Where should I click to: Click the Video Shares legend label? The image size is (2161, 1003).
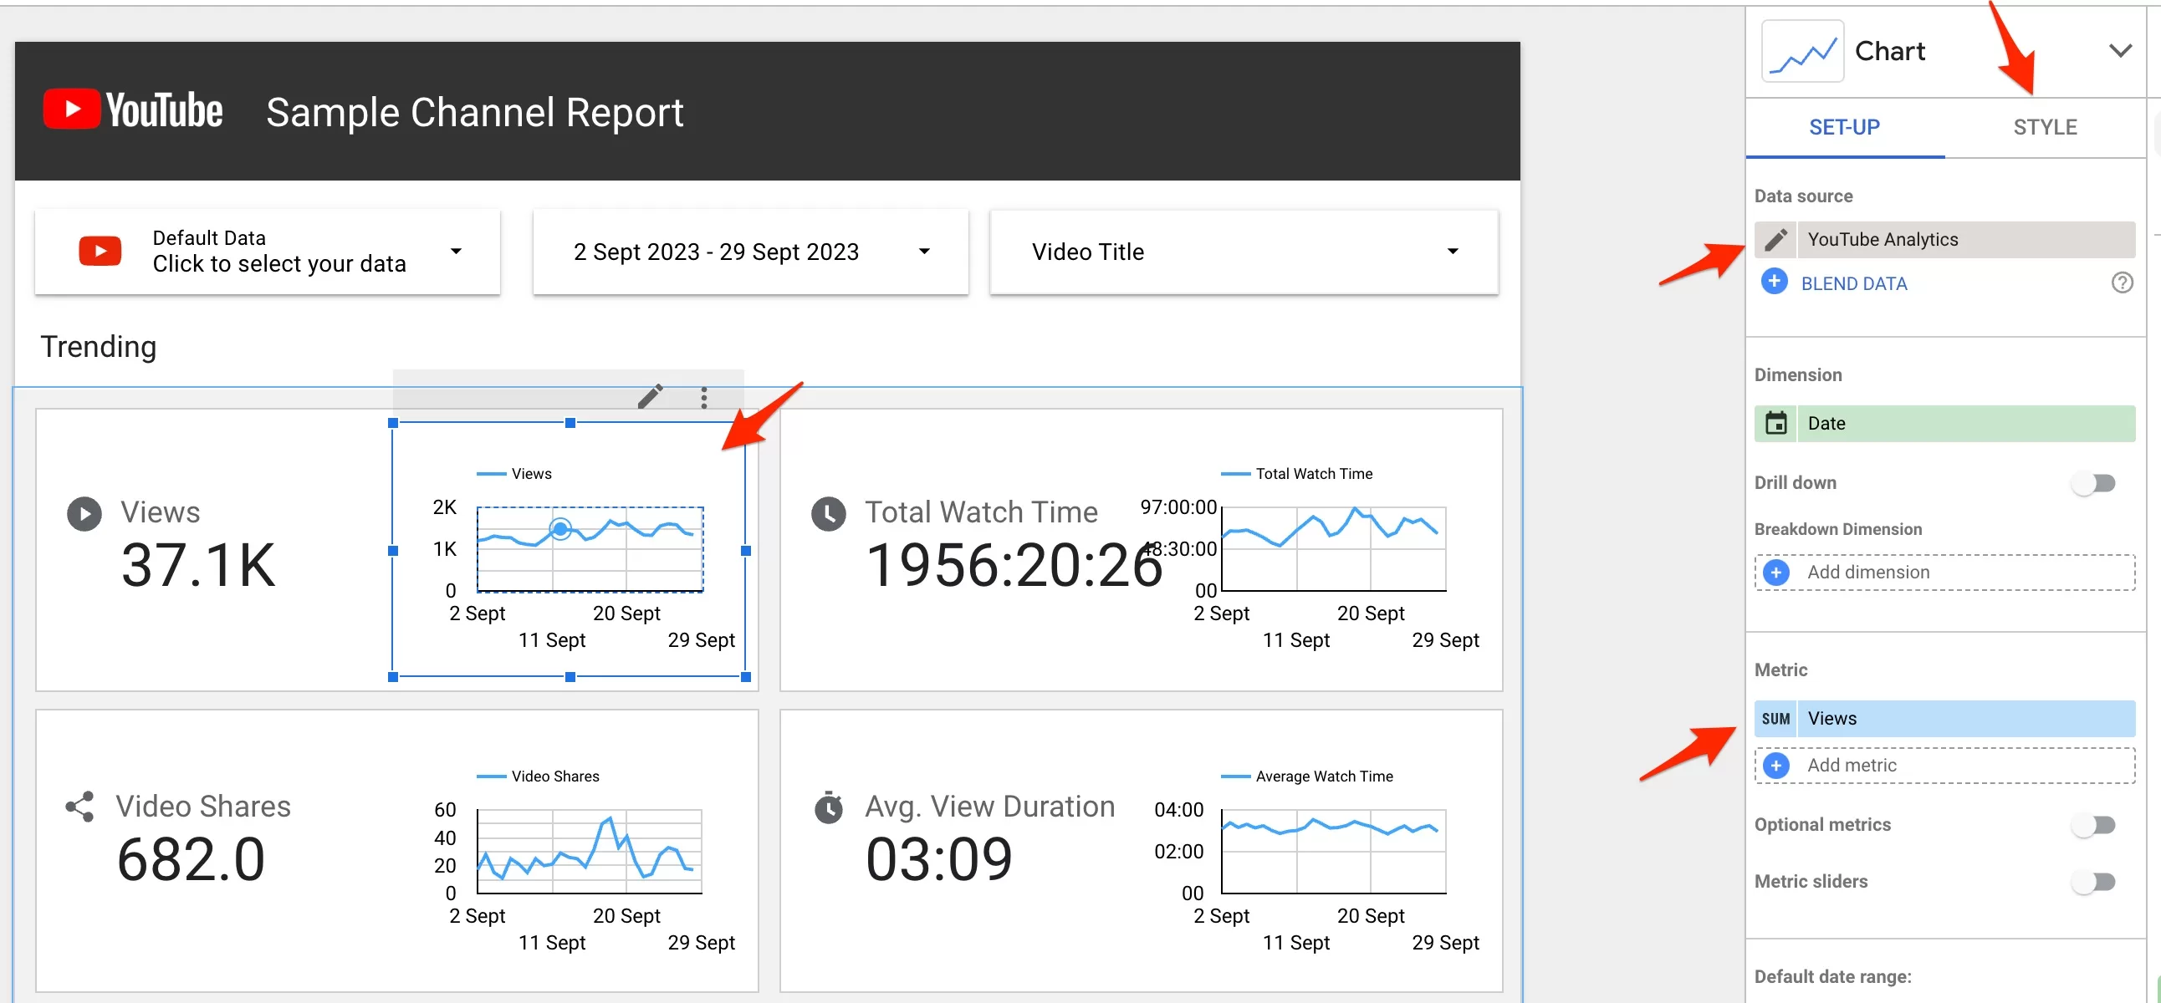pos(555,776)
